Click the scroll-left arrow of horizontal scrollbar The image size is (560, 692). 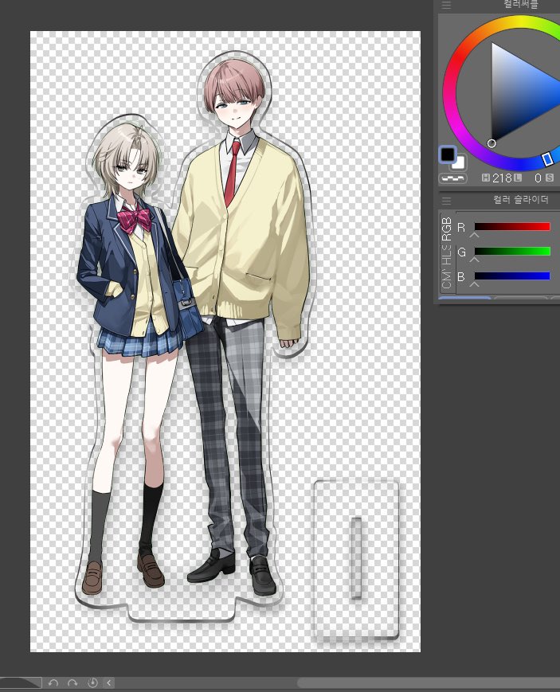pos(109,682)
